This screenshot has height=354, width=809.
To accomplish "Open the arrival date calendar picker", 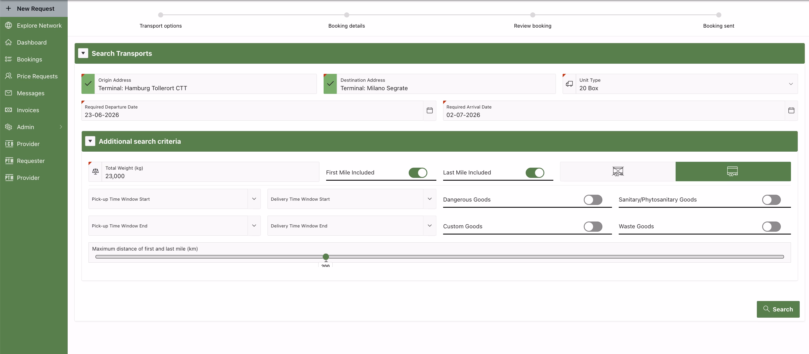I will (791, 110).
